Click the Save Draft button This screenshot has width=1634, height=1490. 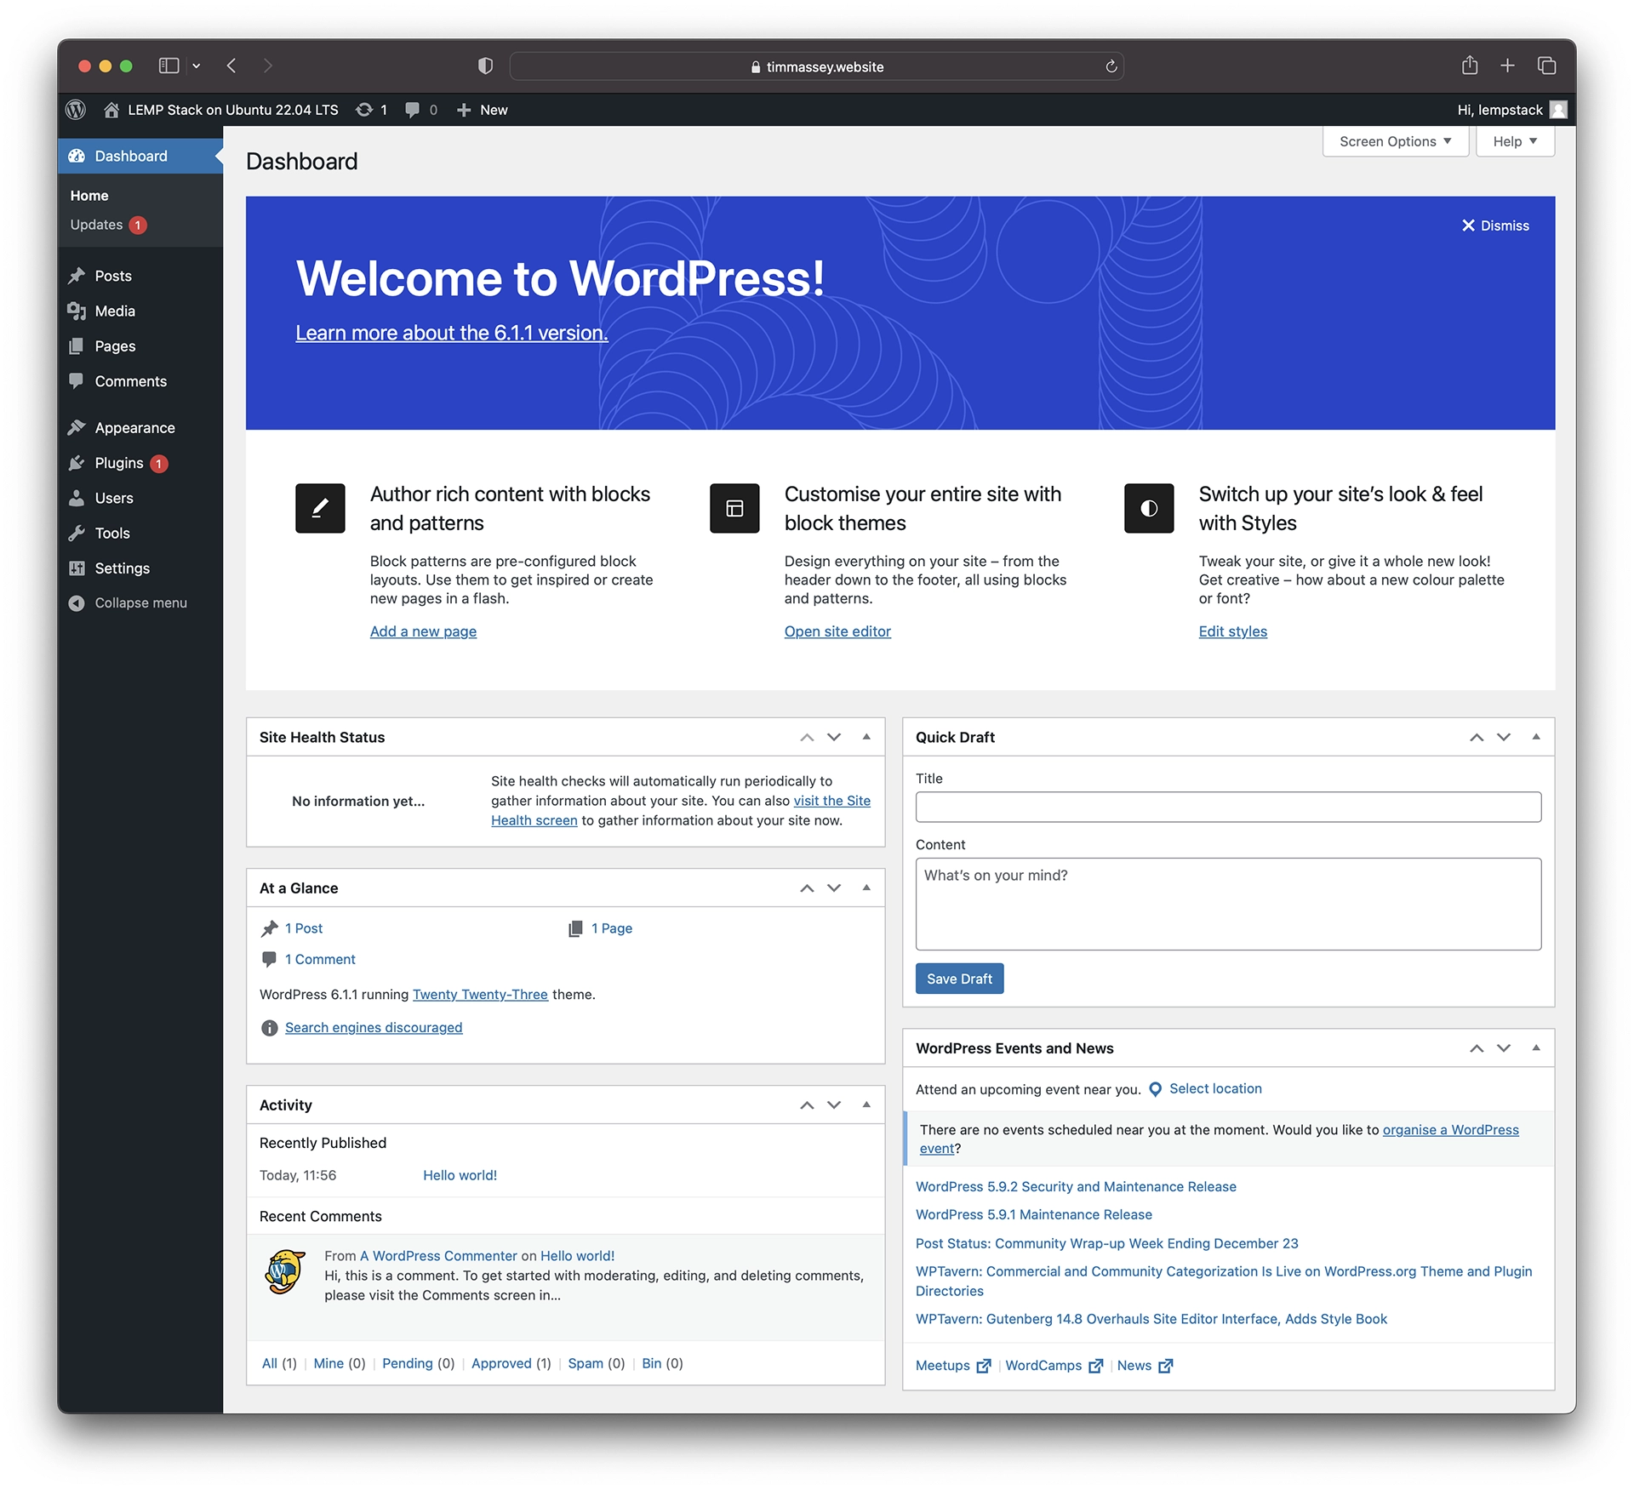pos(959,979)
